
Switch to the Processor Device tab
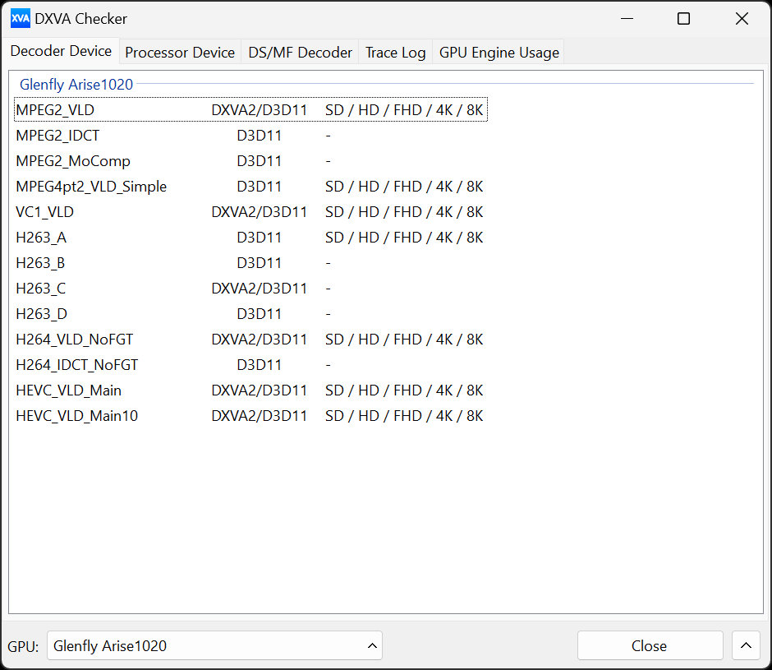pos(180,53)
